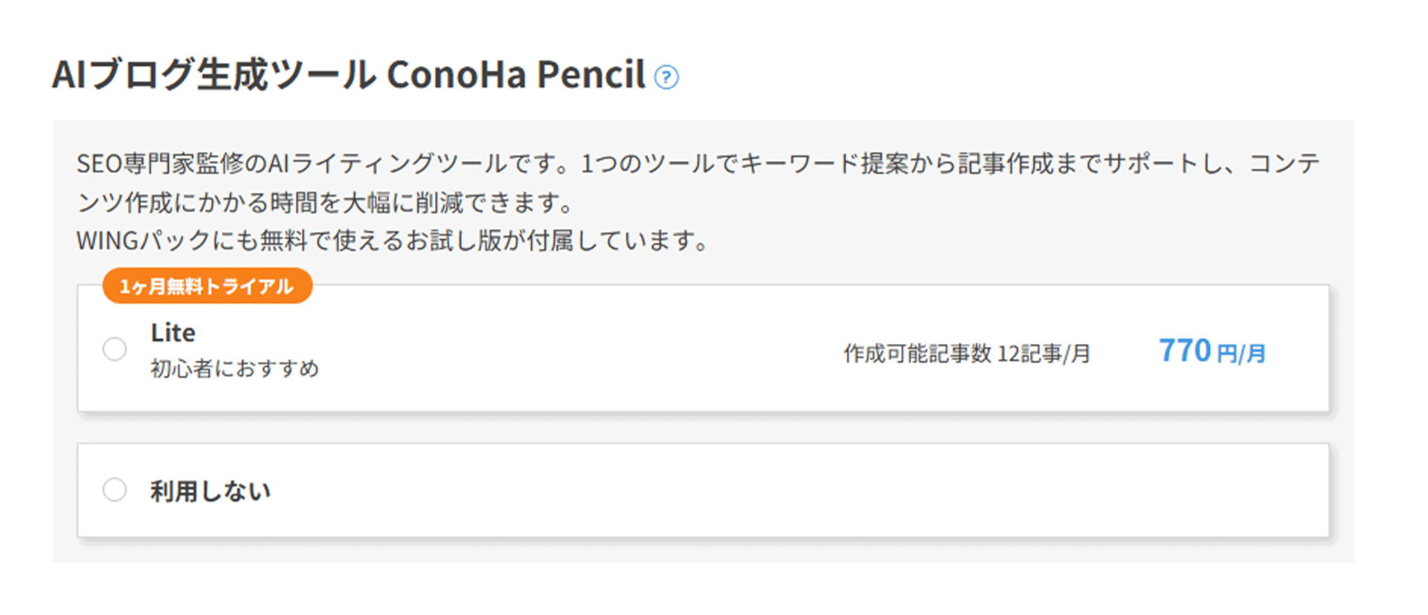The width and height of the screenshot is (1428, 615).
Task: Click the WINGパック trial description line
Action: point(392,239)
